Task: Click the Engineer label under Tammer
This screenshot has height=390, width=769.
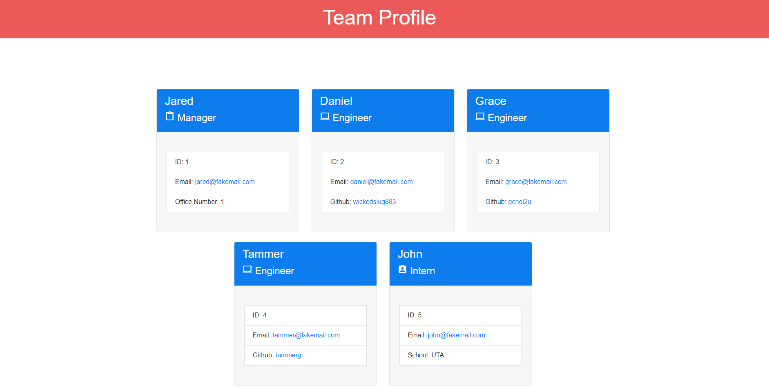Action: coord(274,271)
